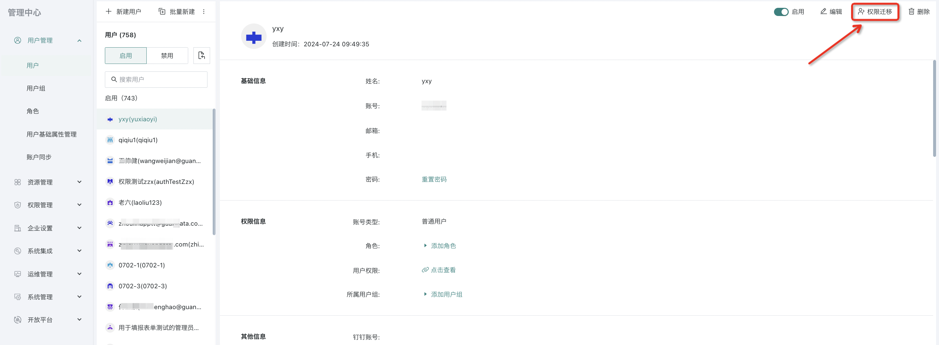
Task: Click yxy's blue cross avatar
Action: point(254,37)
